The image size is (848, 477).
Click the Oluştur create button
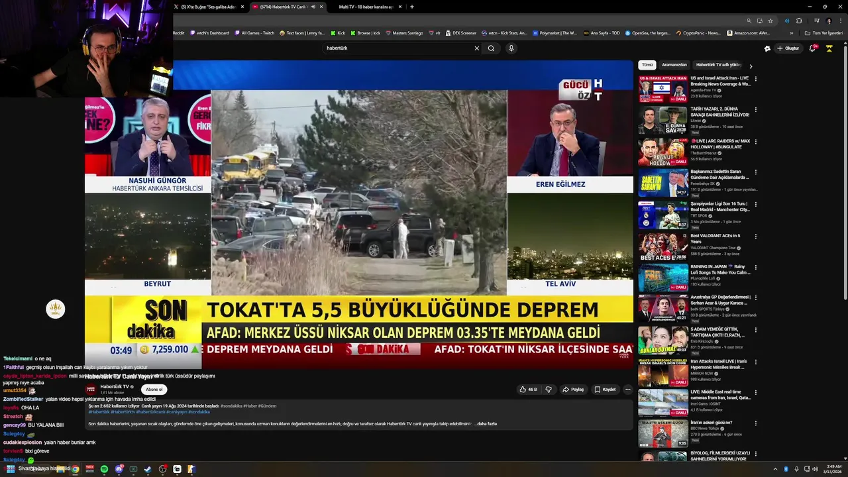(788, 48)
